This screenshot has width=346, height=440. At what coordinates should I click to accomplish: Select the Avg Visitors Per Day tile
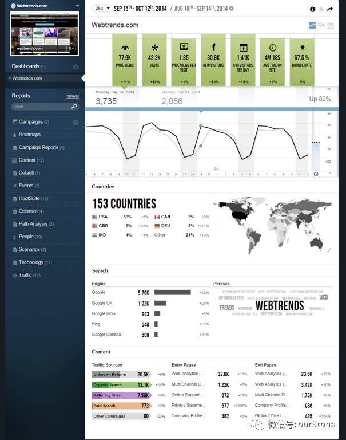[x=243, y=60]
